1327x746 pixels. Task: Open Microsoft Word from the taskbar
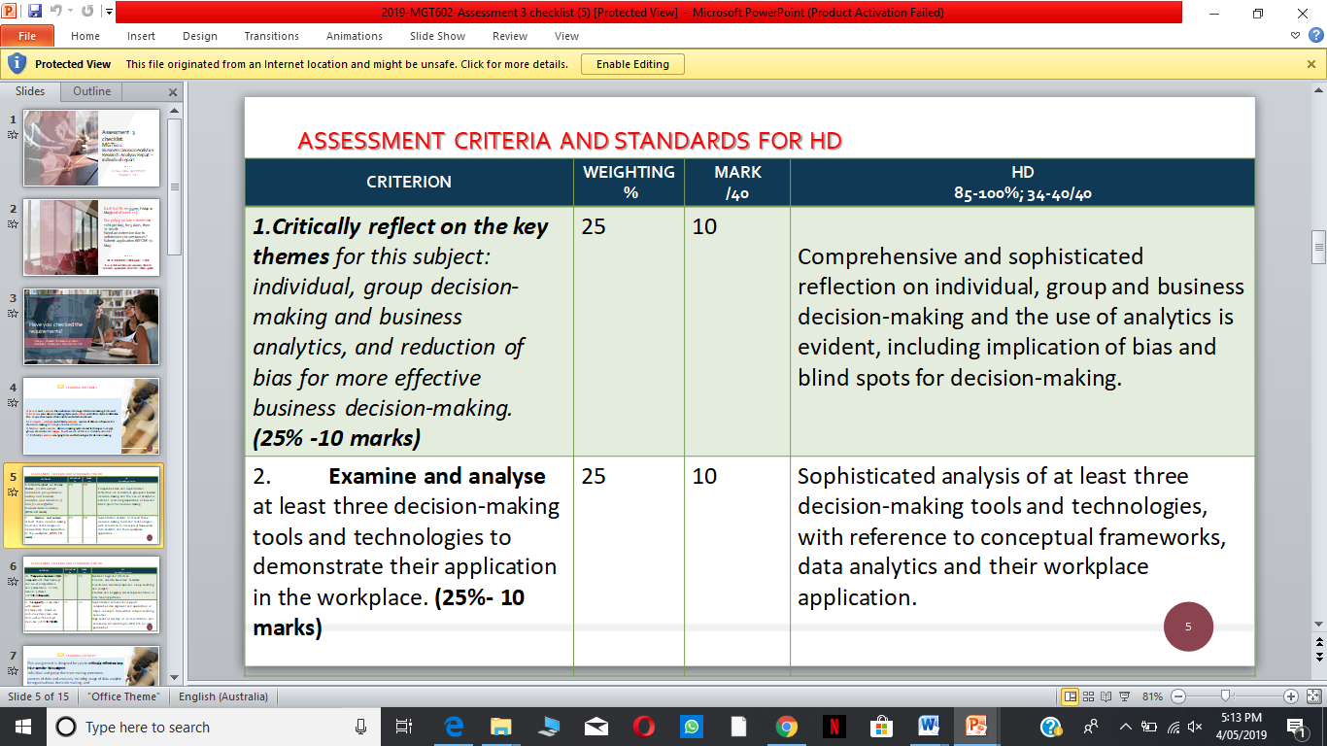929,727
